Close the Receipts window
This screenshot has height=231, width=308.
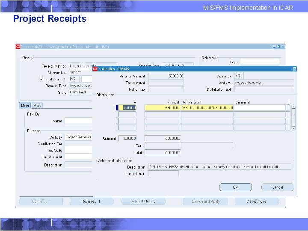pos(283,47)
